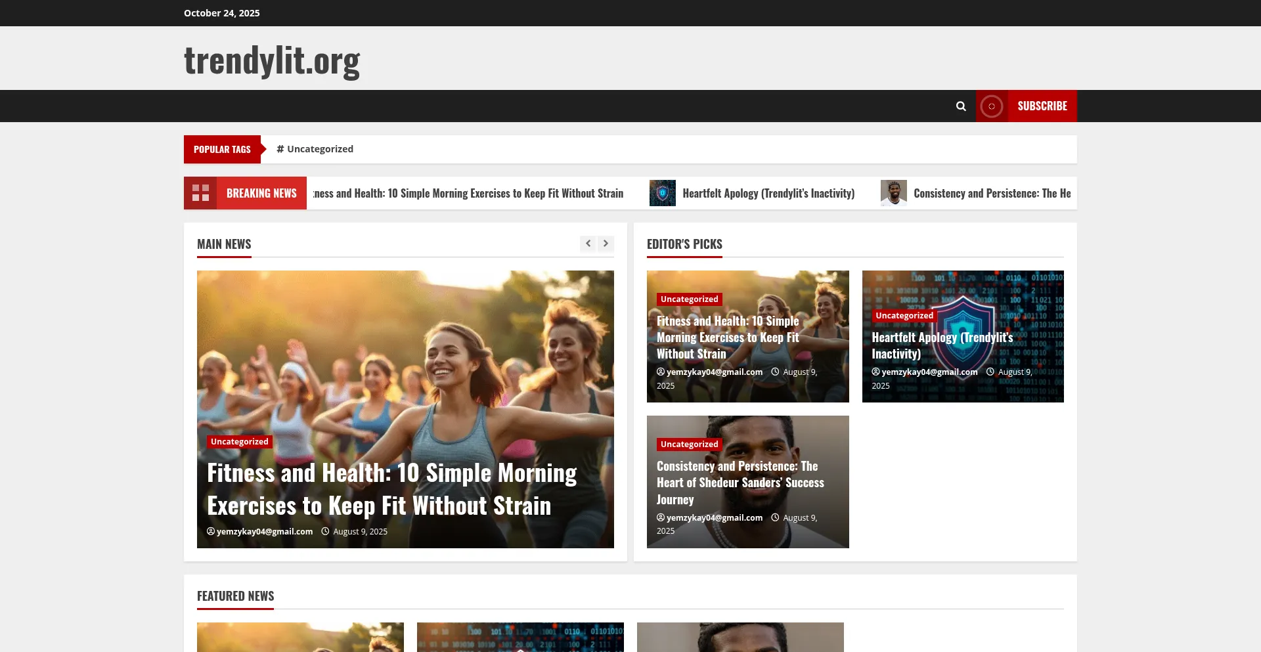Go to previous Main News slide
The image size is (1261, 652).
tap(588, 244)
